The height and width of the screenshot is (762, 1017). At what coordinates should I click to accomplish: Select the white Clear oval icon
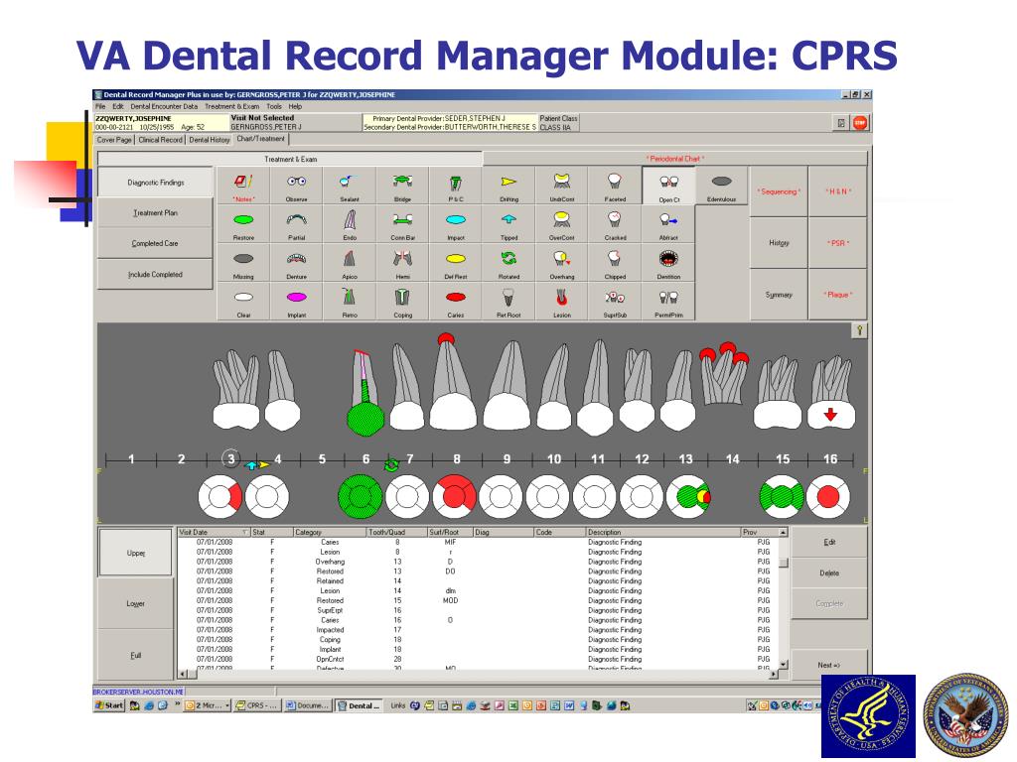243,302
